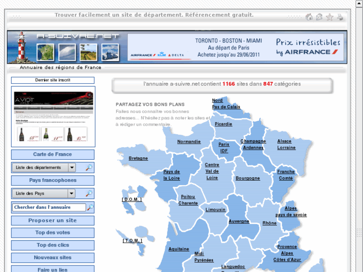Click the lighthouse logo image

tap(21, 47)
